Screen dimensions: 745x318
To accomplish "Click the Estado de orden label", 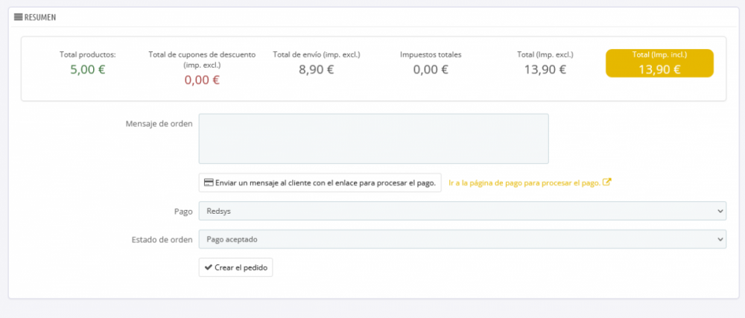I will pos(162,239).
